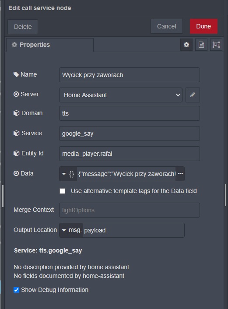
Task: Select the Properties tab
Action: [50, 45]
